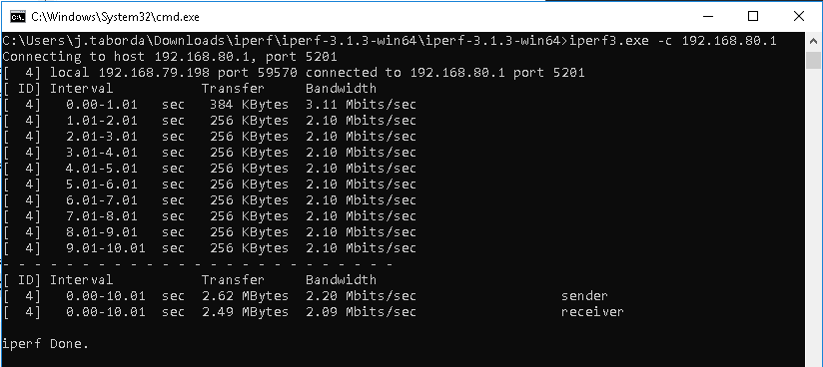Click the 3.11 Mbits/sec bandwidth value
The height and width of the screenshot is (367, 823).
click(362, 105)
